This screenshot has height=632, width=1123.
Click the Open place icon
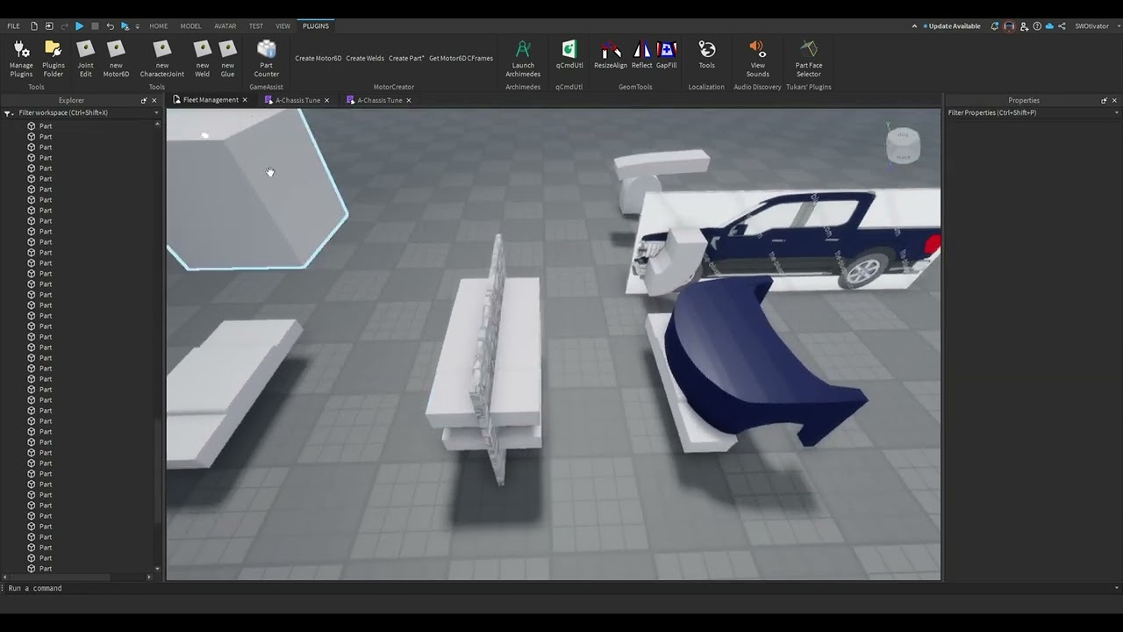pyautogui.click(x=49, y=26)
